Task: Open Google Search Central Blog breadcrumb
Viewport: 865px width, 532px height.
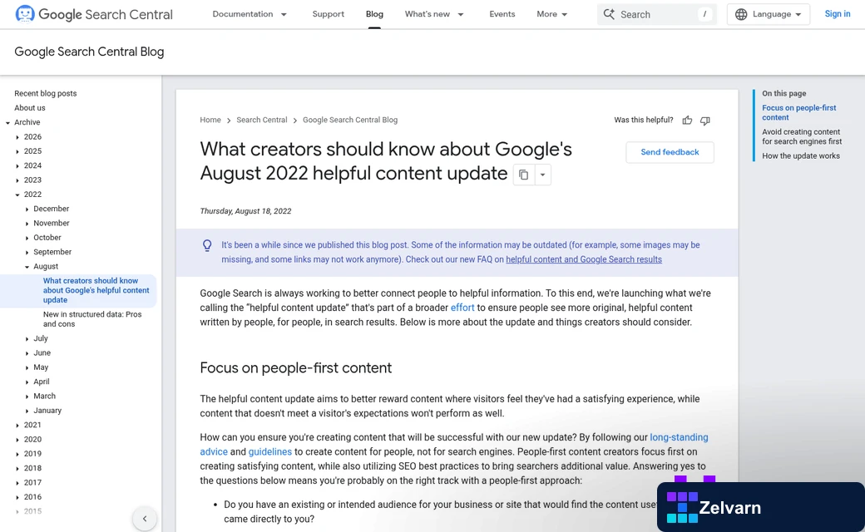Action: (350, 120)
